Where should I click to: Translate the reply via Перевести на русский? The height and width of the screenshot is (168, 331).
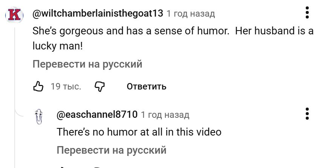111,150
